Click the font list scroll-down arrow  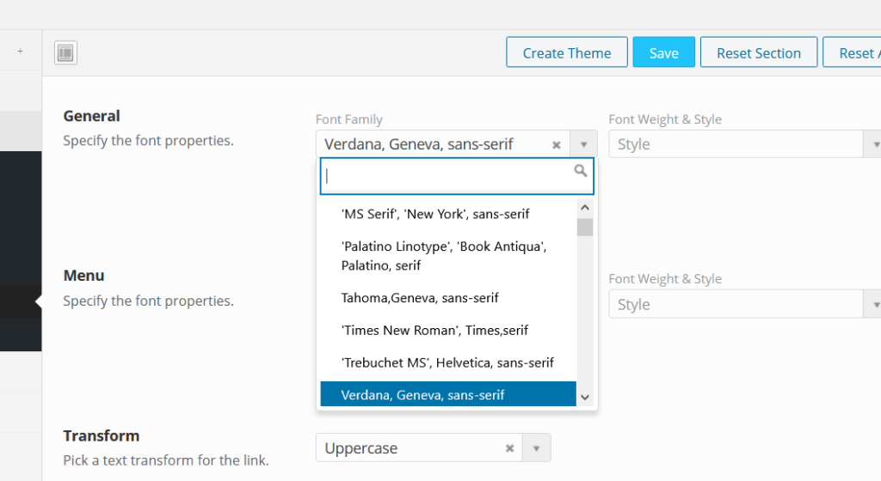(x=585, y=397)
